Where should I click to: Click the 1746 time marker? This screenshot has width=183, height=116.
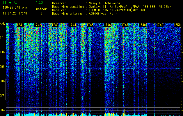coord(107,25)
